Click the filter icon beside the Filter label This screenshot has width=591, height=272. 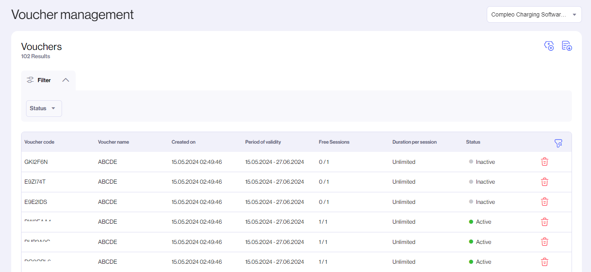click(30, 80)
